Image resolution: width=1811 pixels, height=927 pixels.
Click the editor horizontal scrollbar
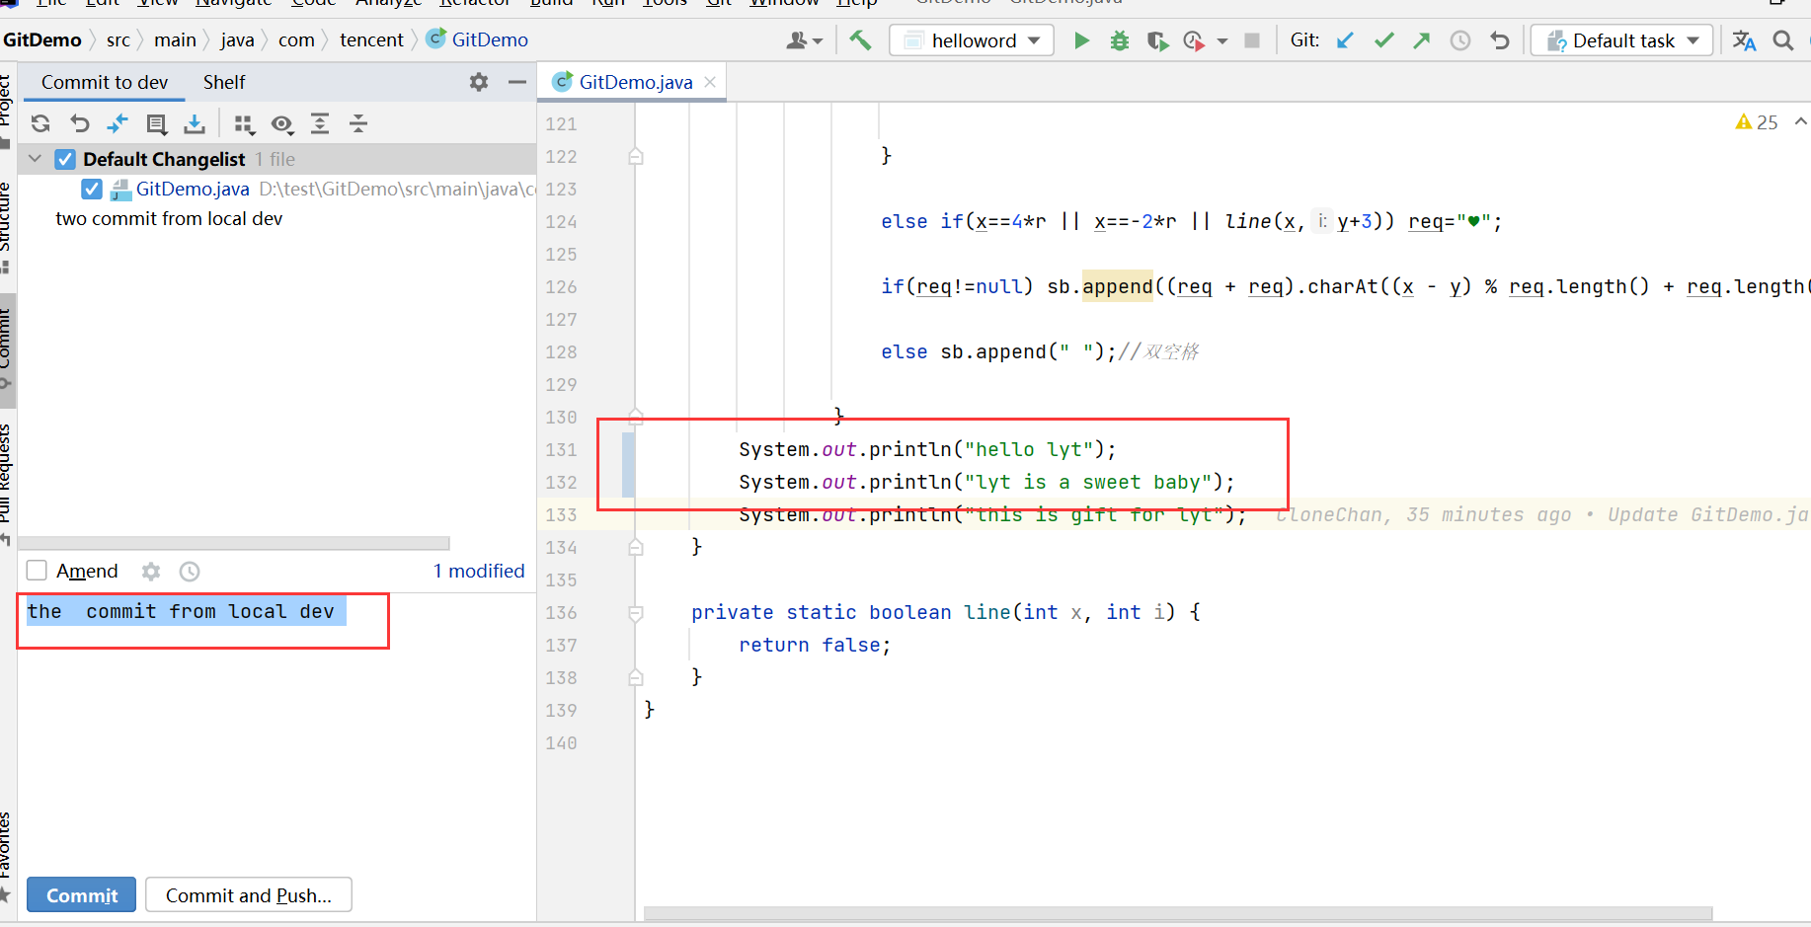click(1178, 913)
